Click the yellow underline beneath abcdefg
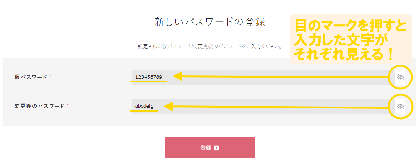419x165 pixels. pyautogui.click(x=144, y=111)
